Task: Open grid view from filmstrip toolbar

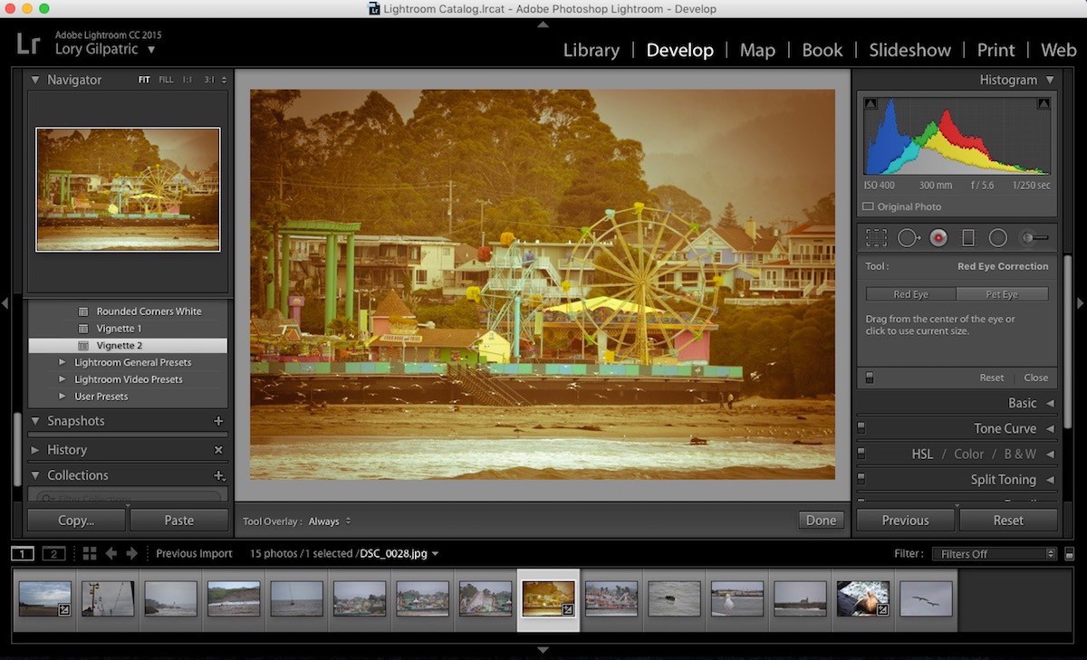Action: click(x=90, y=553)
